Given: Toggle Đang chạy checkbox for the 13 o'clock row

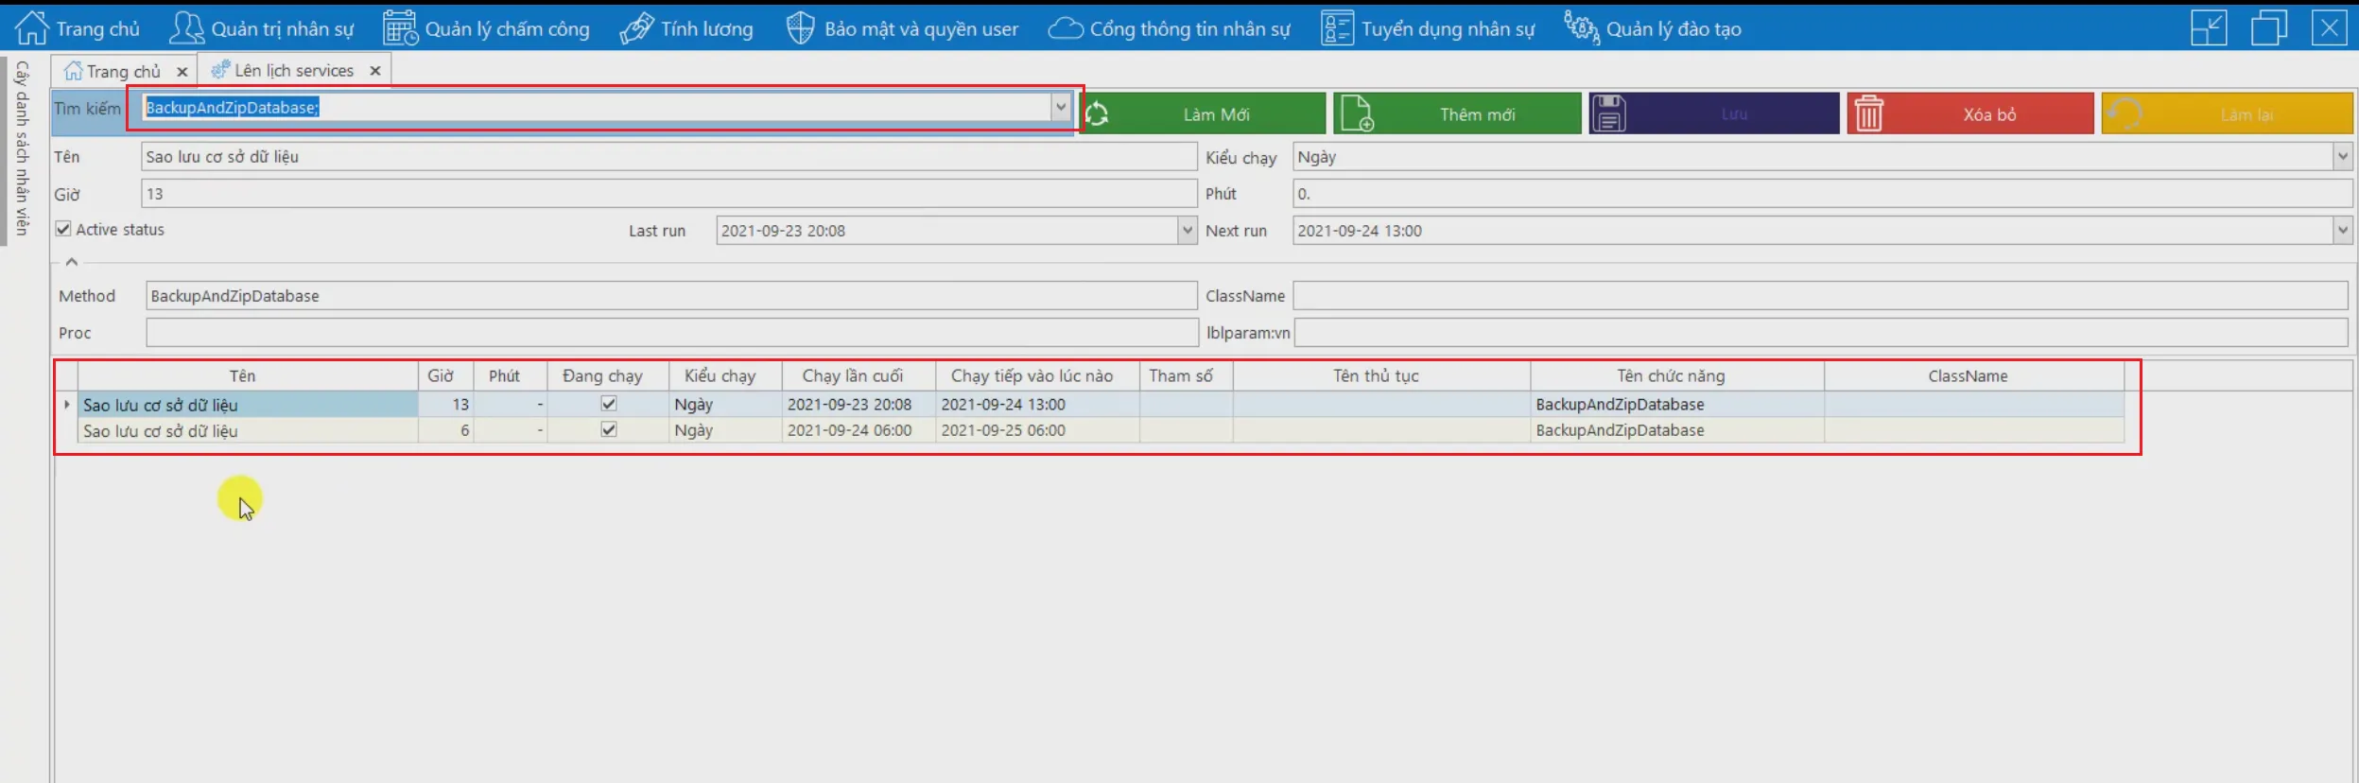Looking at the screenshot, I should pos(609,404).
